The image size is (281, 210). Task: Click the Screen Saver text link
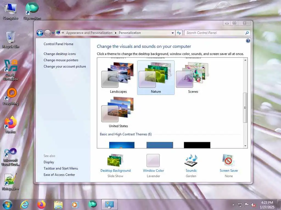229,171
